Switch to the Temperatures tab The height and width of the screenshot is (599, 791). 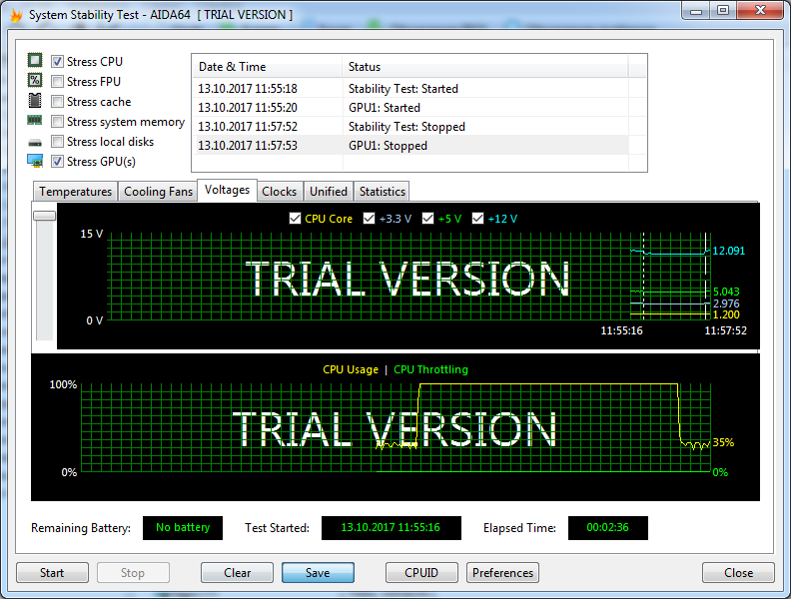(x=75, y=192)
